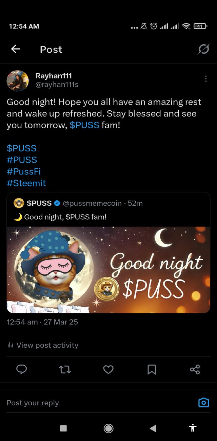This screenshot has width=217, height=441.
Task: Tap the Android home circle button
Action: pos(108,428)
